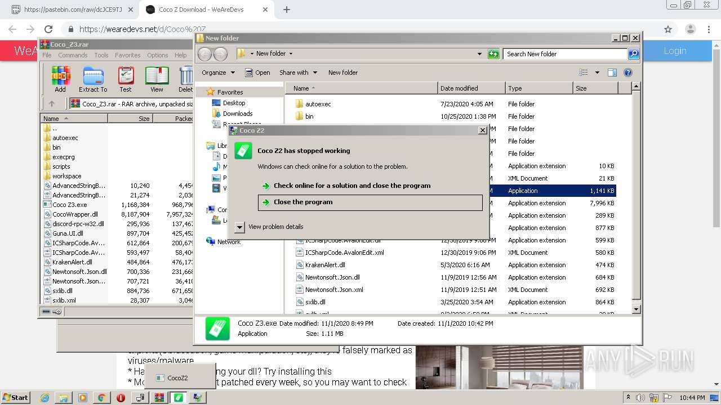The height and width of the screenshot is (405, 721).
Task: Open the address bar history dropdown
Action: [x=479, y=54]
